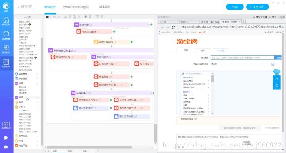Open the Taobao type dropdown arrow
286x153 pixels.
coord(272,64)
